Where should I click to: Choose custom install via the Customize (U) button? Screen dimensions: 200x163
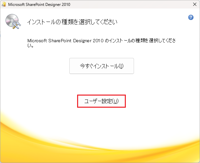click(x=101, y=101)
